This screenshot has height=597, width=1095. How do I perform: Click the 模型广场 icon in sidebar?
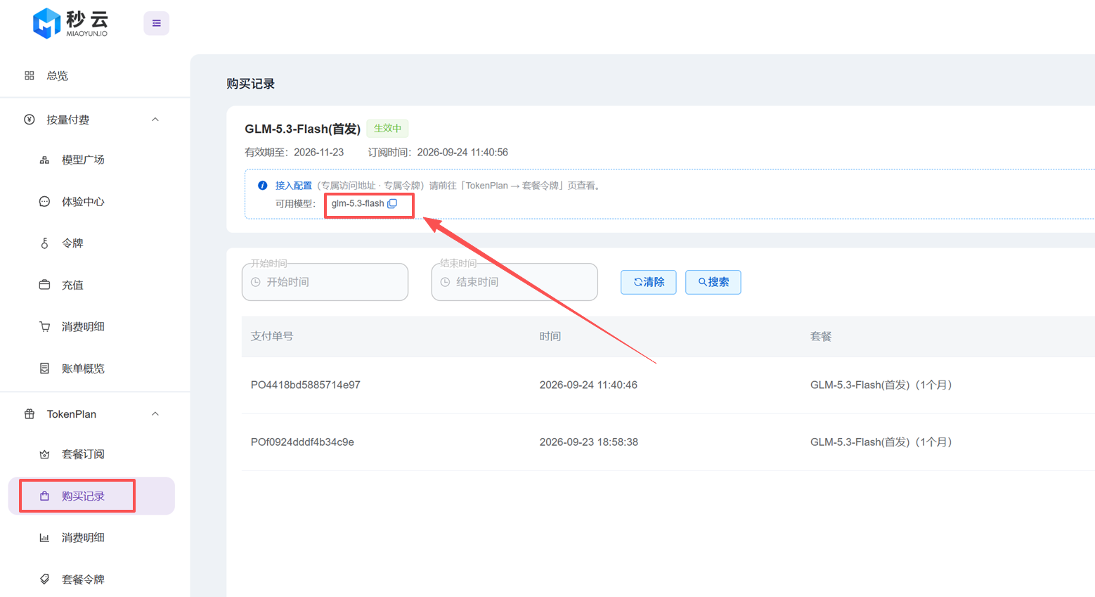[x=44, y=160]
